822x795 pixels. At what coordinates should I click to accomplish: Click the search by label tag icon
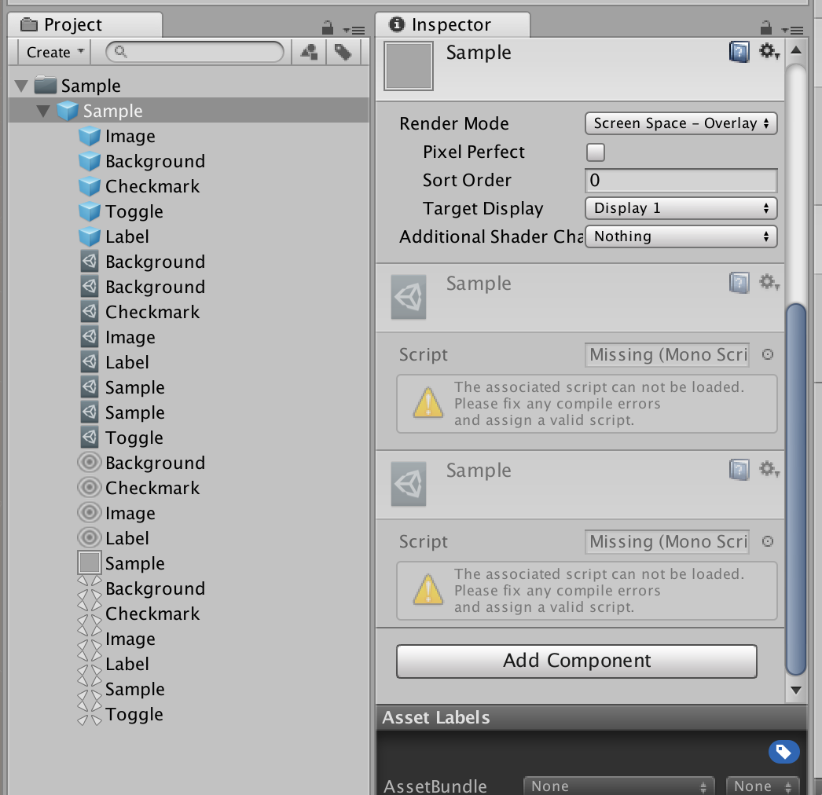343,52
